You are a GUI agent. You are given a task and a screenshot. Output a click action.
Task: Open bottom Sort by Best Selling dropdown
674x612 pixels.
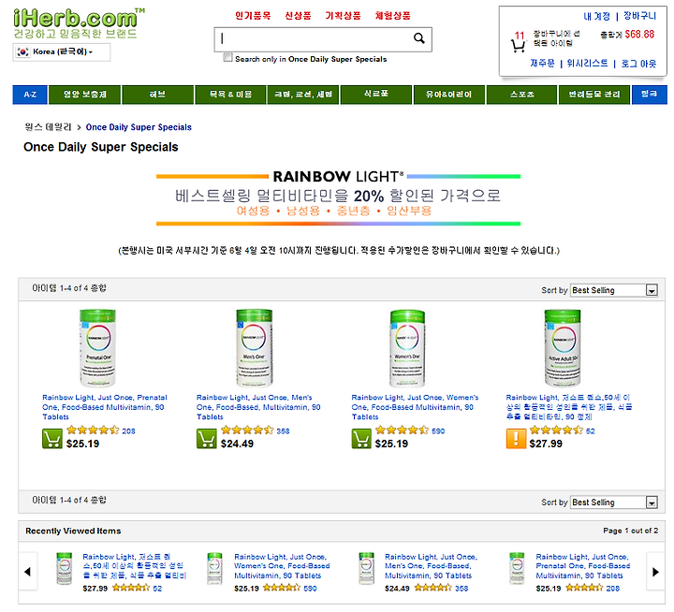coord(614,503)
